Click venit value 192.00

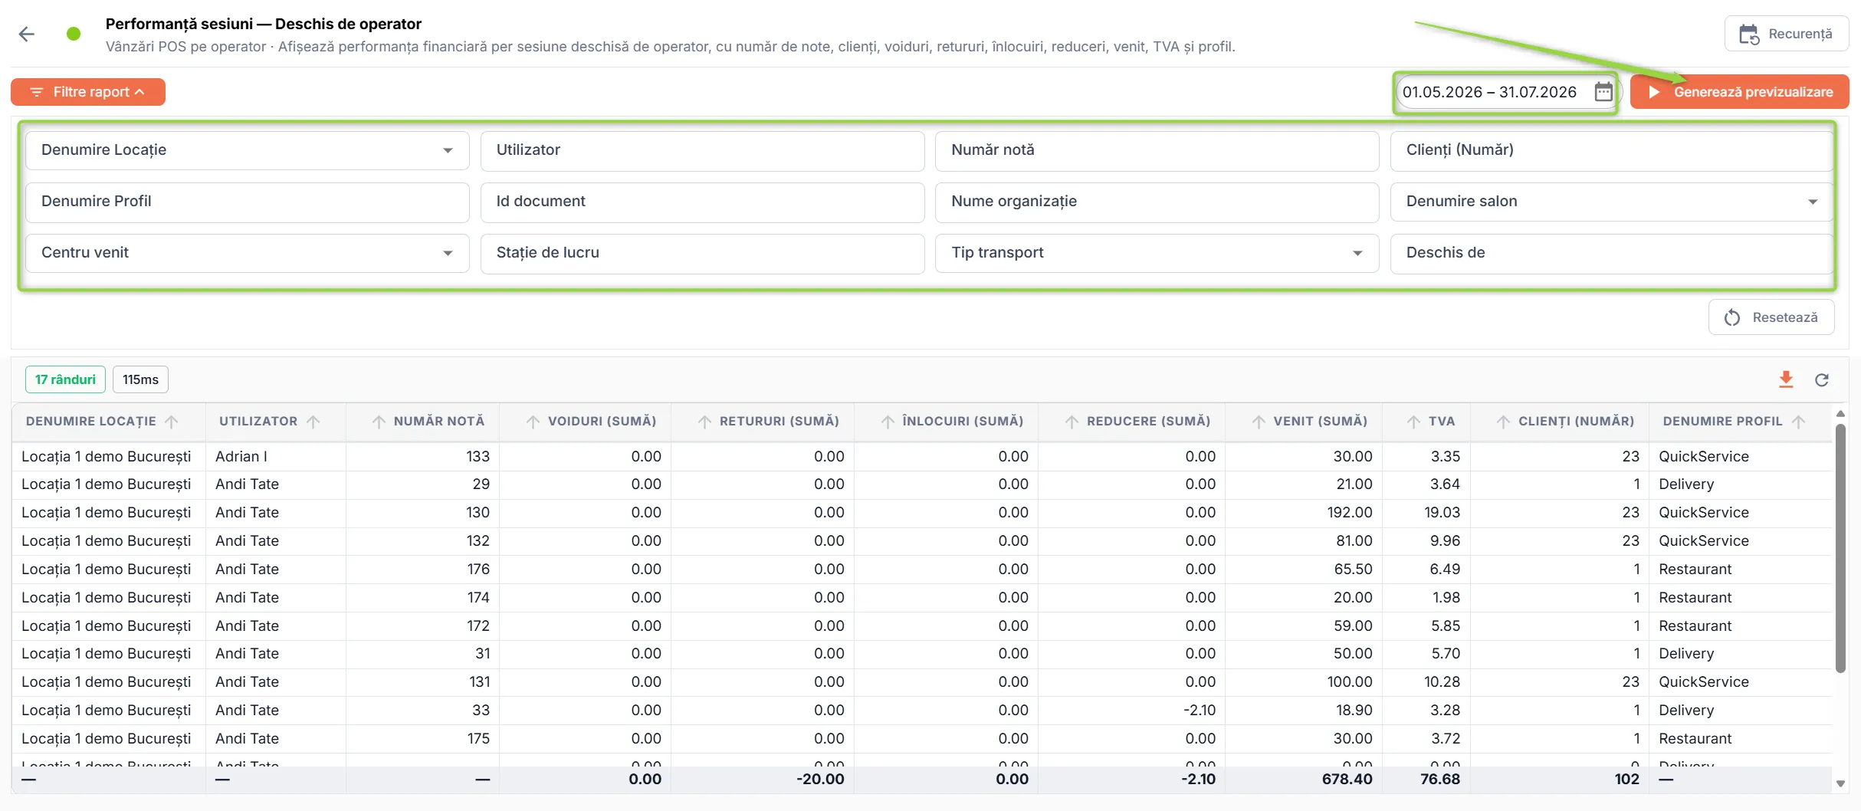[1349, 513]
